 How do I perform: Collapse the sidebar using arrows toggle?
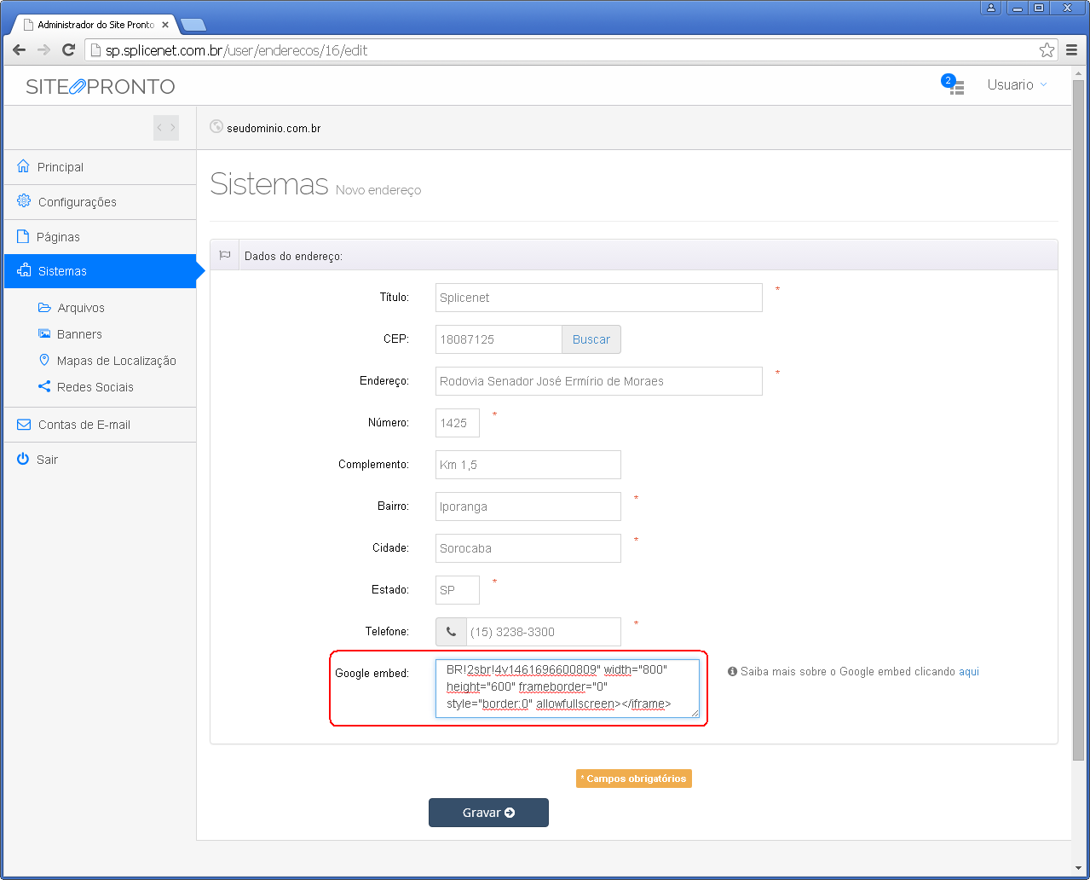pos(166,128)
